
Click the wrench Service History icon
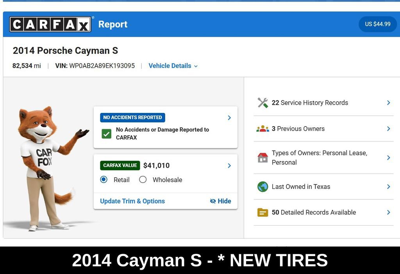(x=262, y=103)
